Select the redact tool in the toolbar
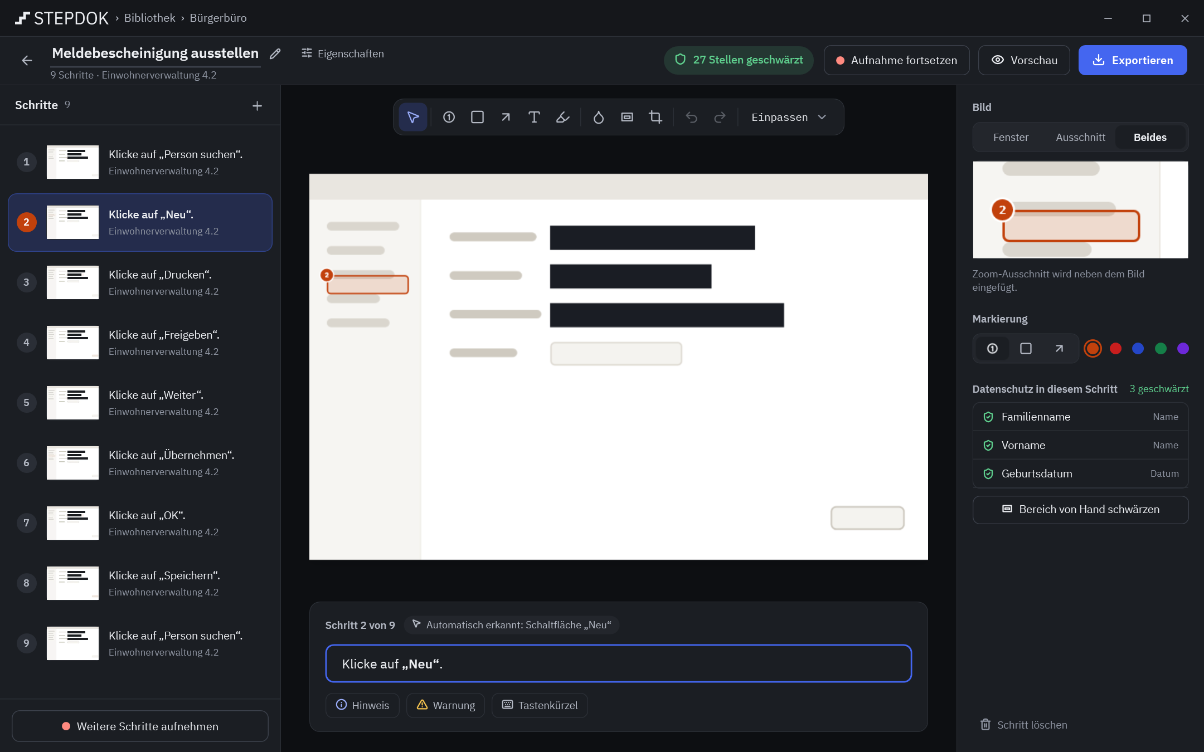 tap(627, 117)
